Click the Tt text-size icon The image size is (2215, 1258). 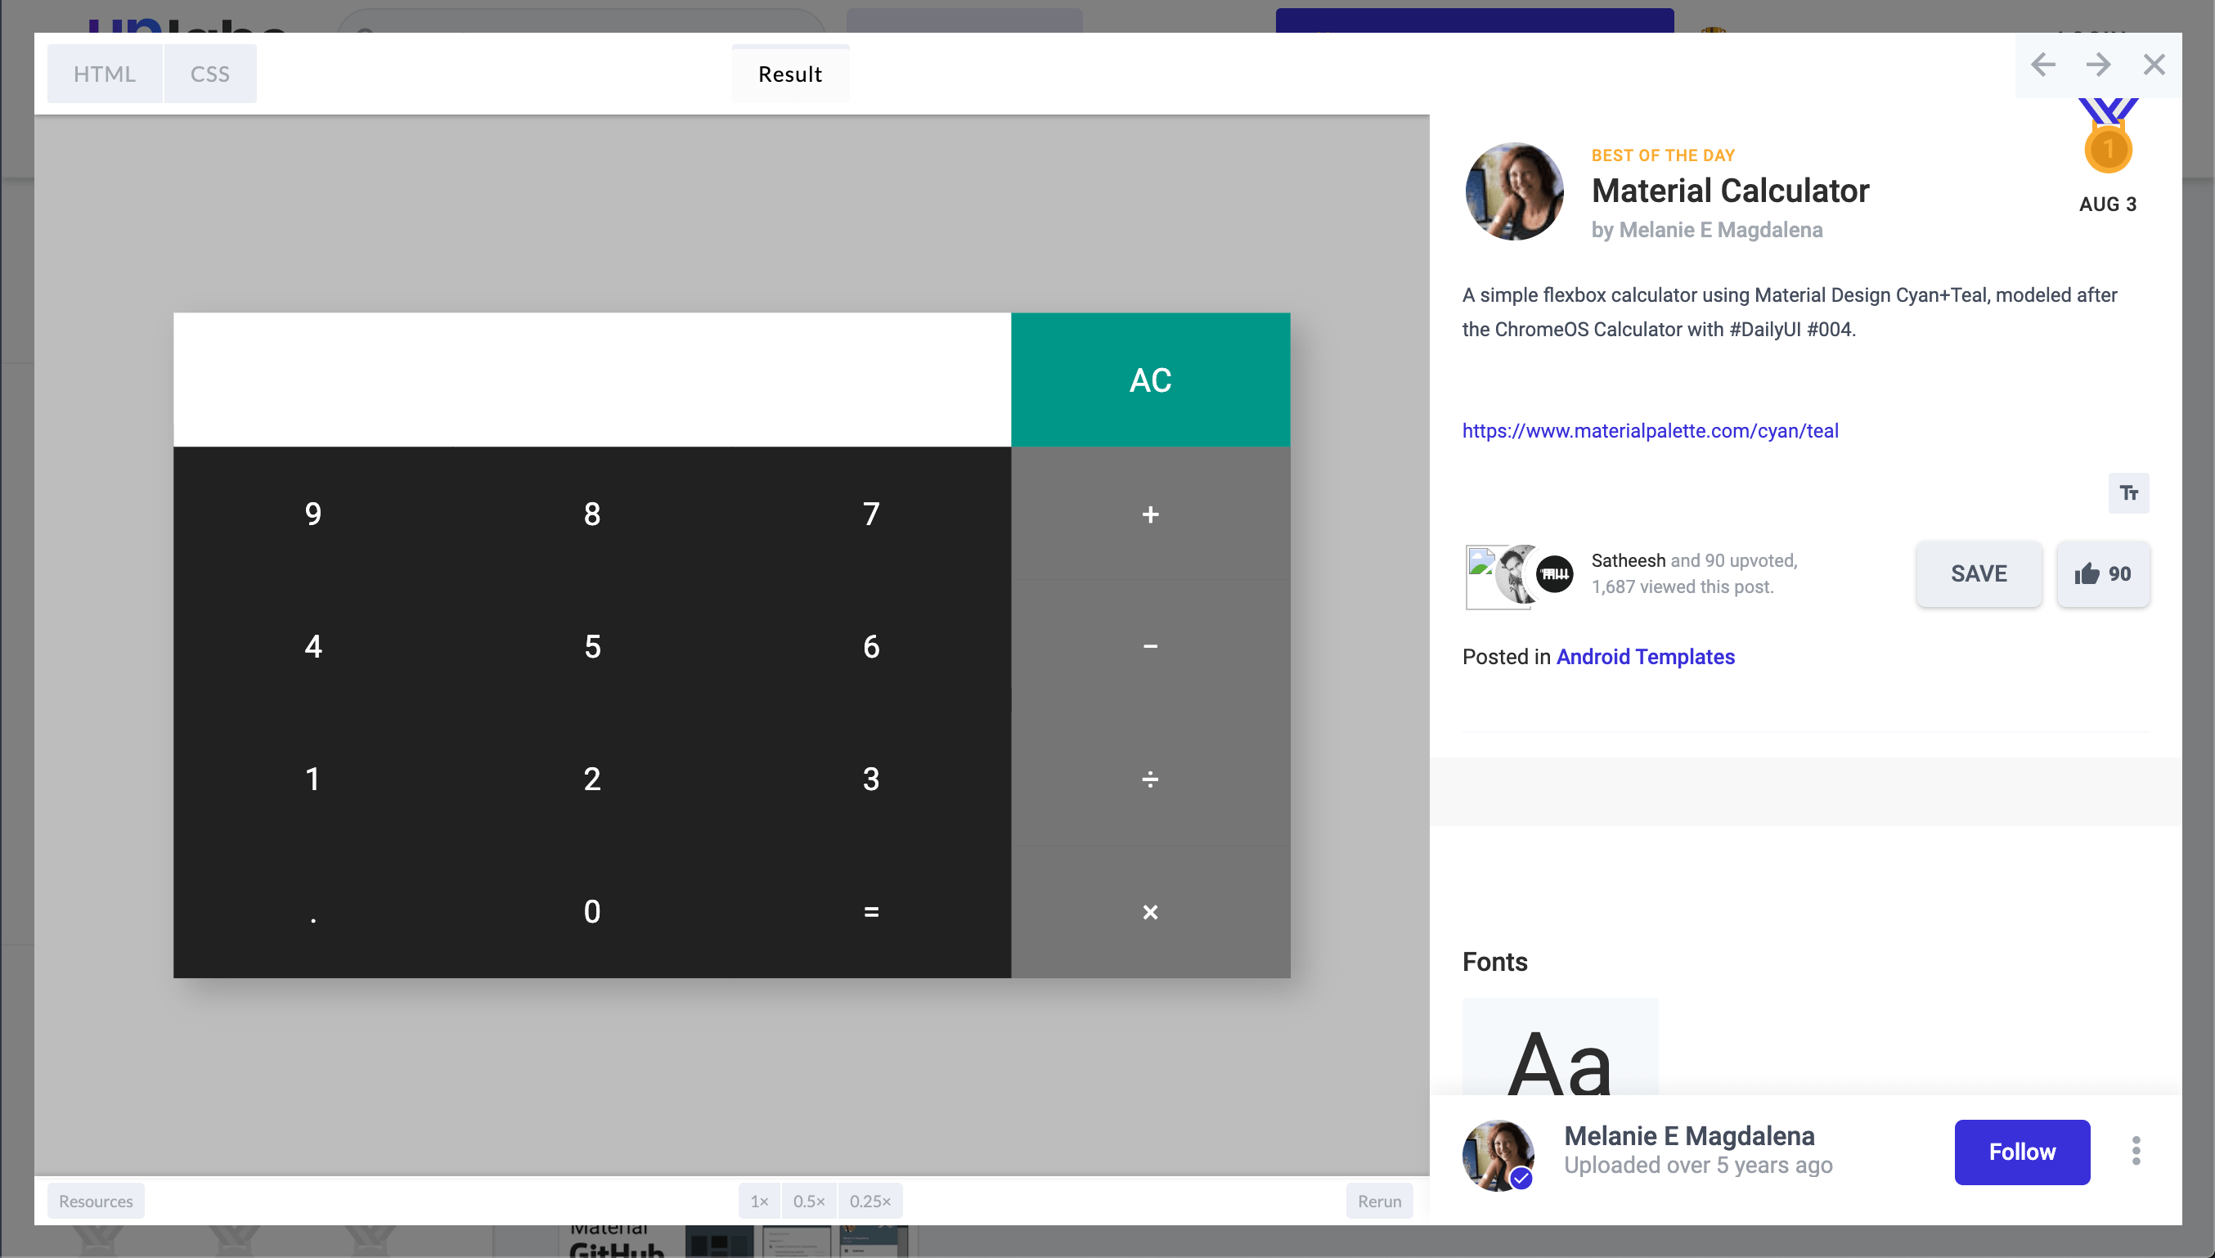click(x=2127, y=492)
